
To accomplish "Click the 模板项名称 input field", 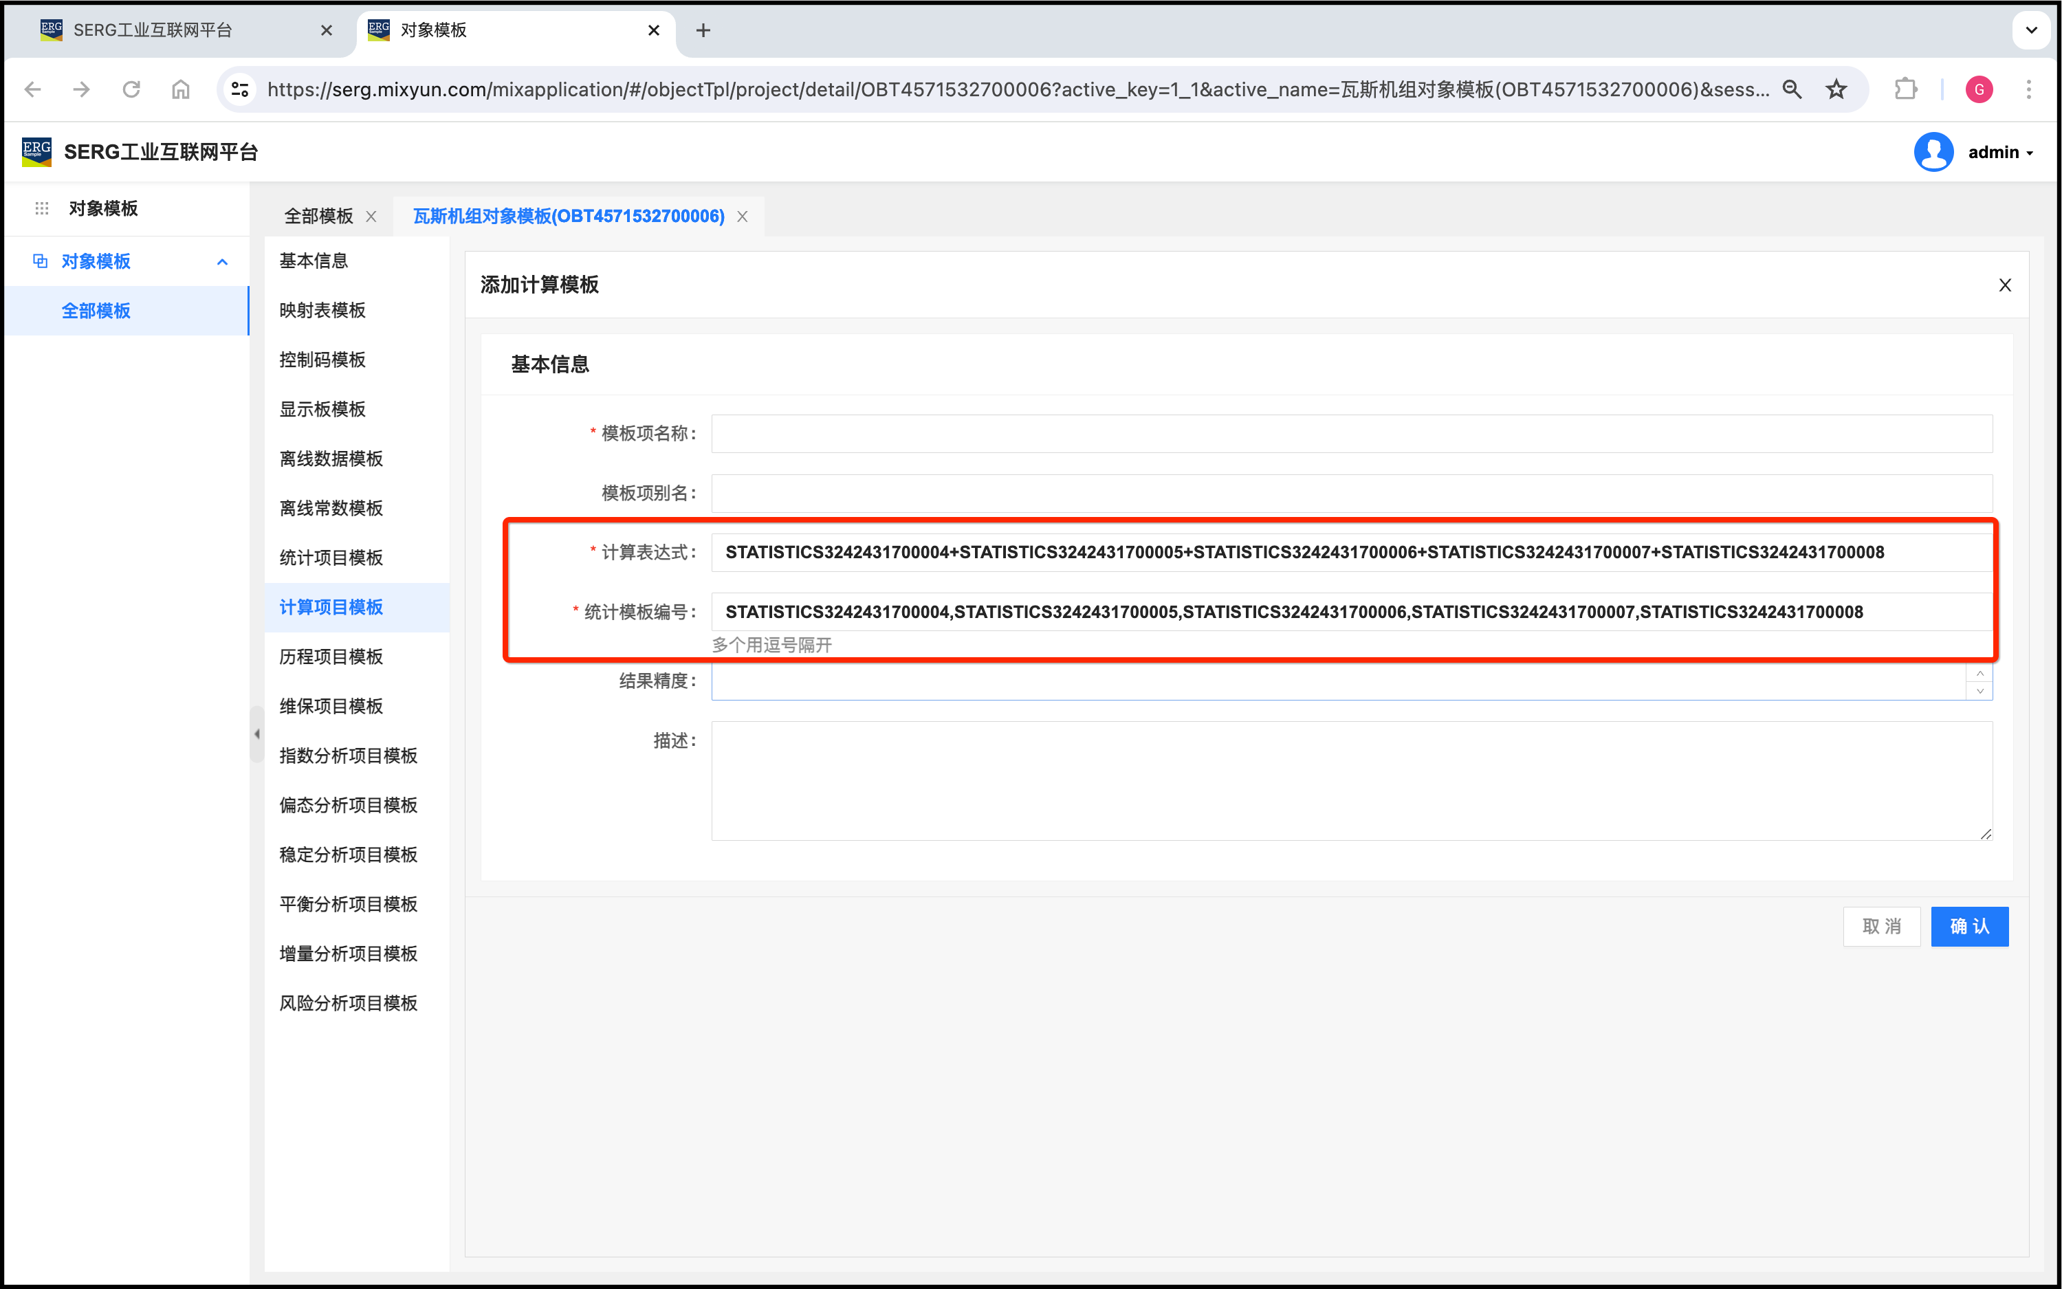I will pos(1351,434).
